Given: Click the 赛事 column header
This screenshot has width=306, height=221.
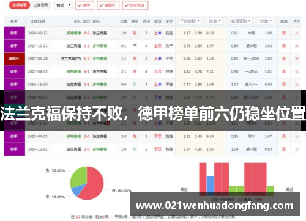Looking at the screenshot, I should 14,21.
